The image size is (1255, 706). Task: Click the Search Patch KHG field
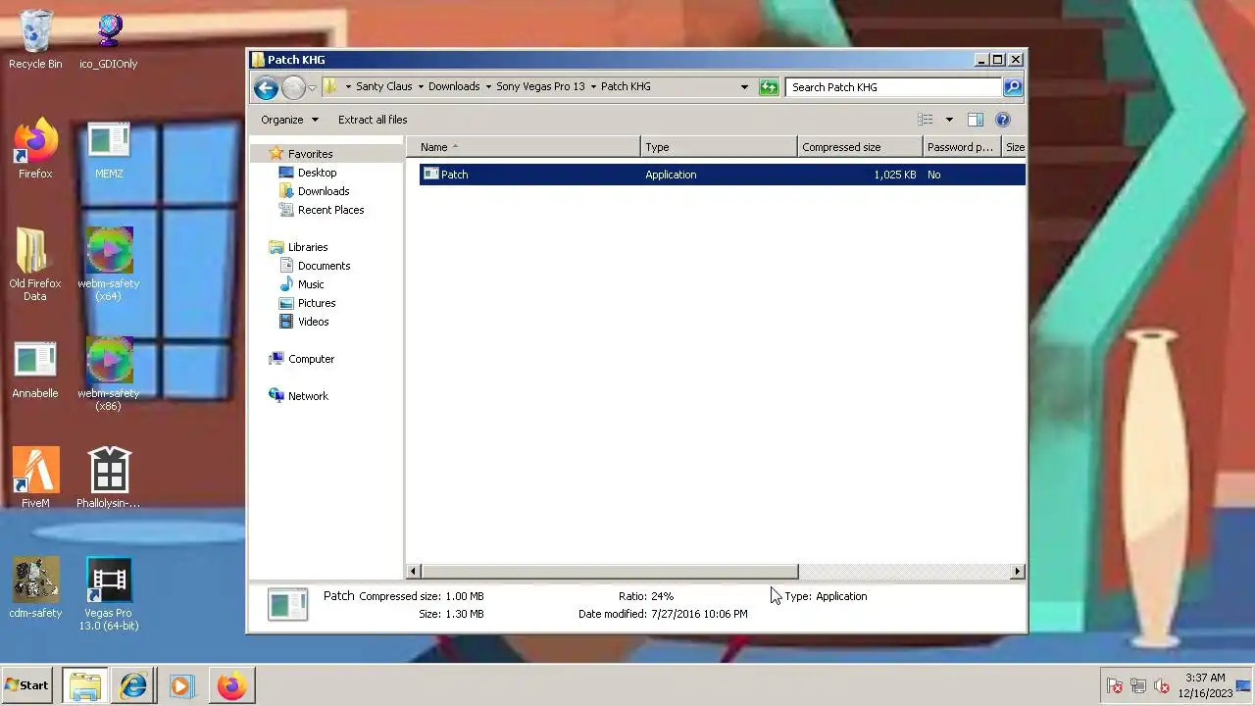tap(893, 87)
